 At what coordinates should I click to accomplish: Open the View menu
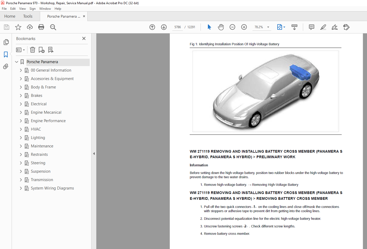tap(22, 9)
